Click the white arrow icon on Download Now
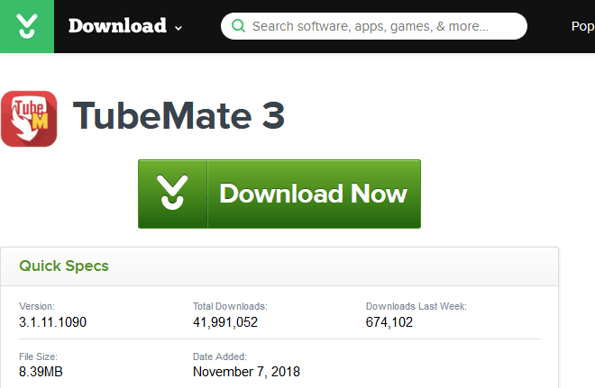Viewport: 595px width, 388px height. click(173, 194)
